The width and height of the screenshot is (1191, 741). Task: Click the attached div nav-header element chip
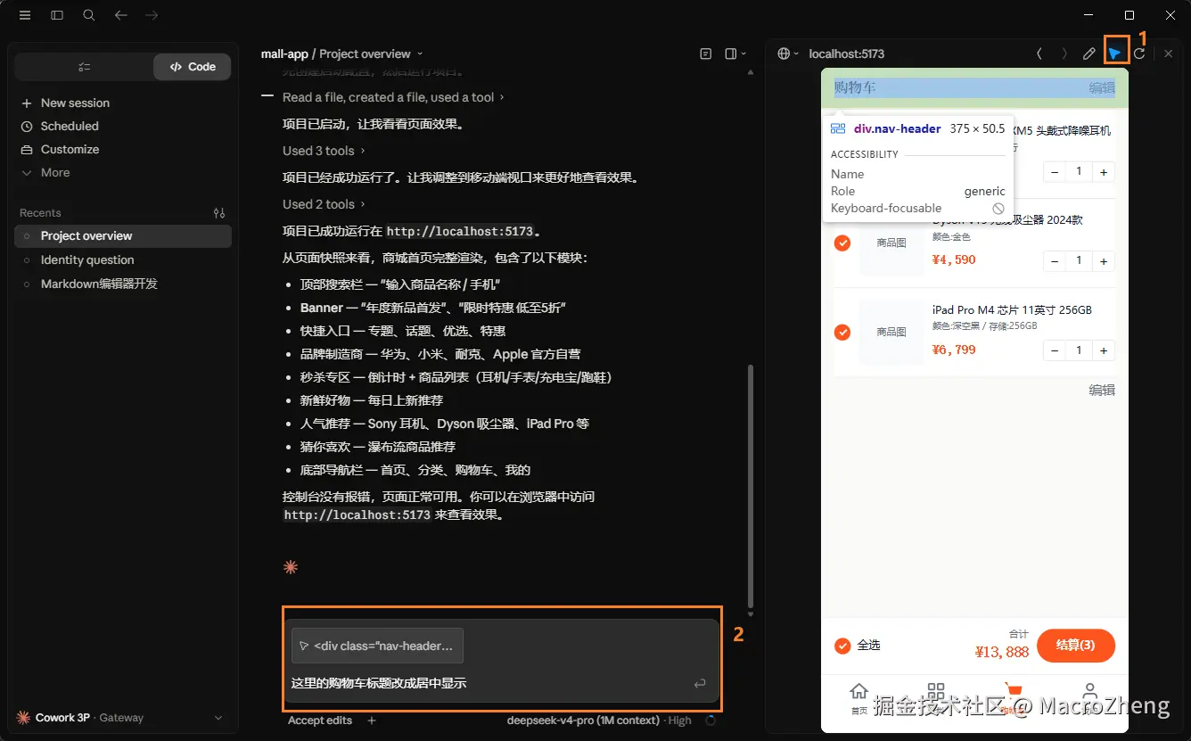pyautogui.click(x=377, y=646)
